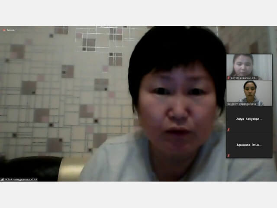Click the АКТиФ name label on top thumbnail

243,78
